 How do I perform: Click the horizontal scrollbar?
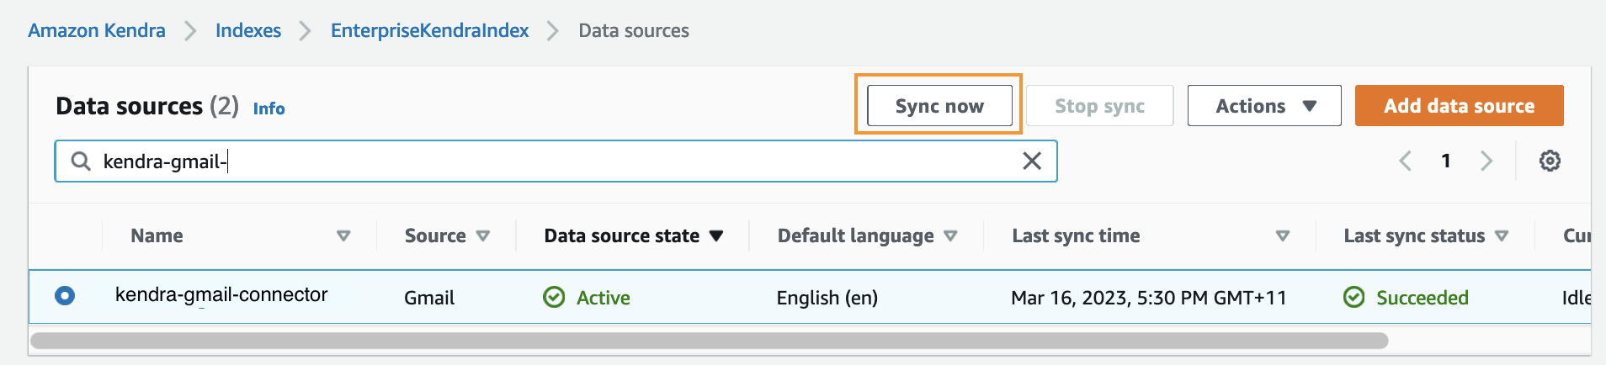pos(709,341)
